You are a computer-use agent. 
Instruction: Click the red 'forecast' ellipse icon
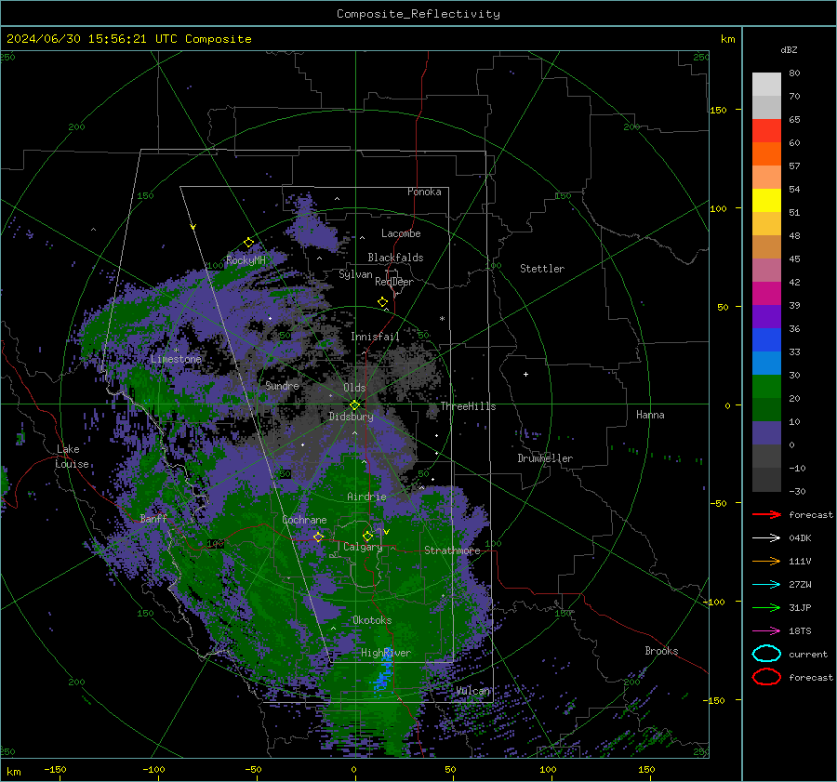pos(766,677)
